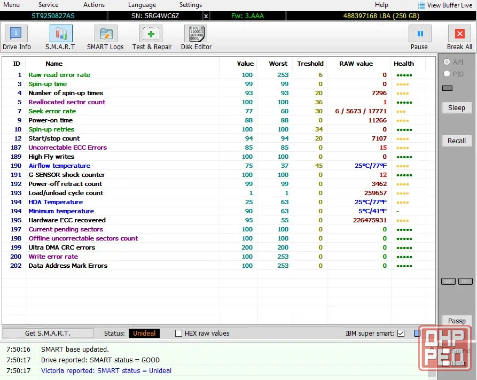Select the Uncorrectable ECC Errors row

point(218,148)
